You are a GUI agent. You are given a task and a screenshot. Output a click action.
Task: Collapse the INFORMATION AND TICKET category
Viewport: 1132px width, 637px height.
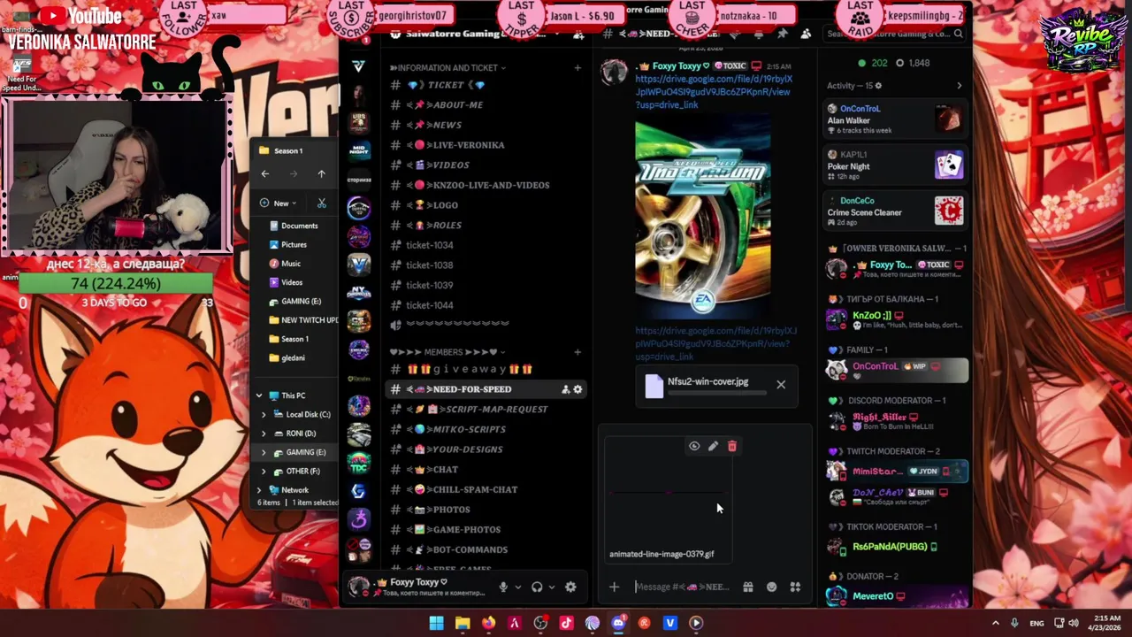click(x=447, y=67)
